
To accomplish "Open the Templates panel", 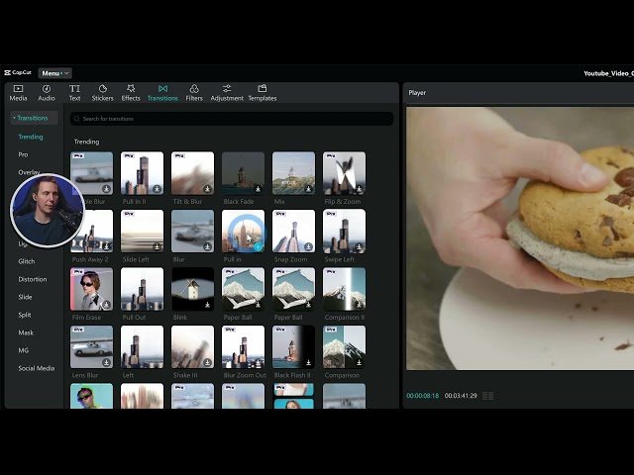I will coord(262,92).
